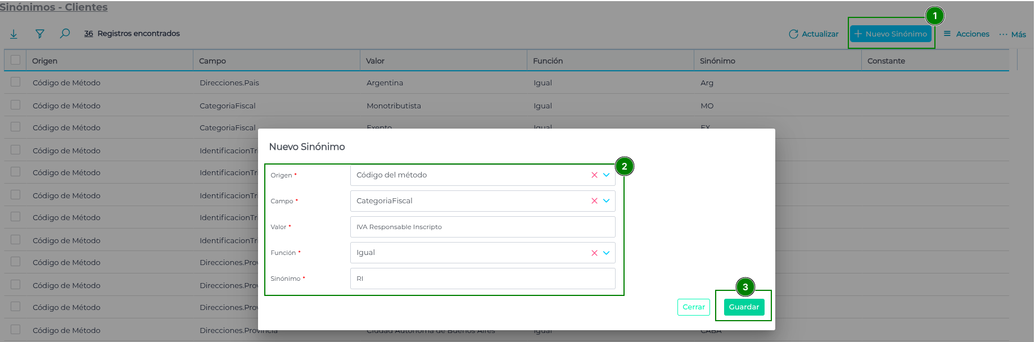
Task: Open the Más options menu
Action: coord(1013,34)
